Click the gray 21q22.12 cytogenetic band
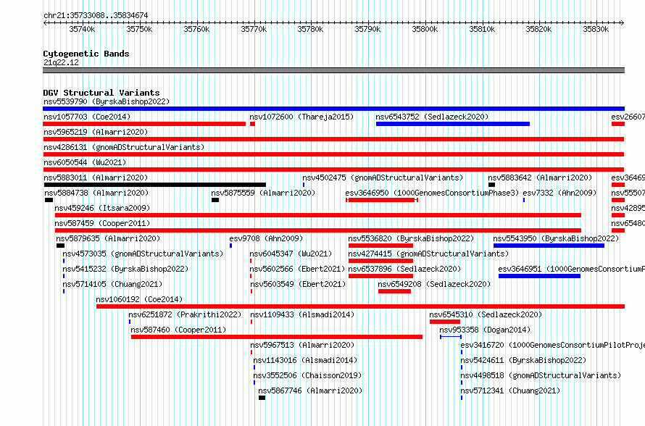The height and width of the screenshot is (426, 645). click(x=333, y=70)
